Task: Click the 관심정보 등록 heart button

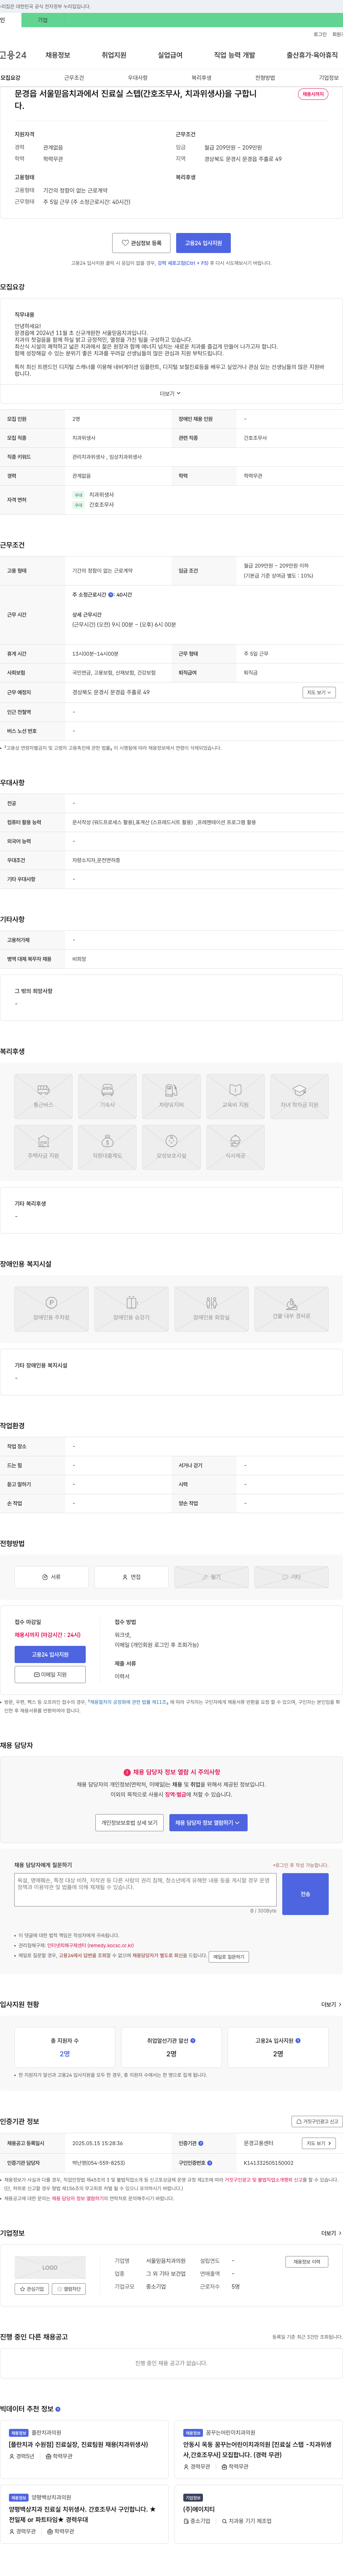Action: click(x=141, y=243)
